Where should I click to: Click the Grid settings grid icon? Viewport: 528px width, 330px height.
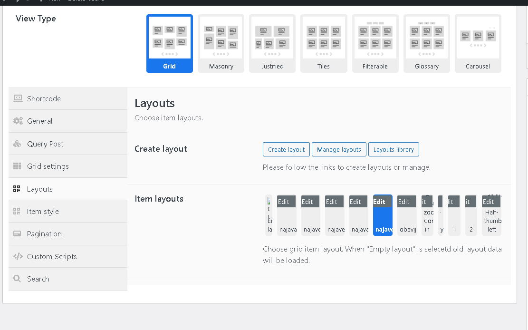pos(18,166)
